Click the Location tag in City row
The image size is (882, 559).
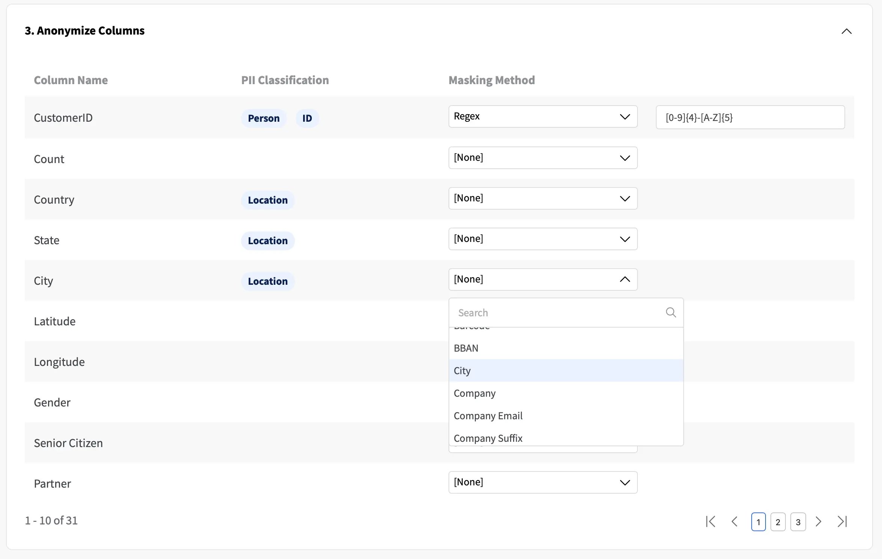pyautogui.click(x=268, y=281)
